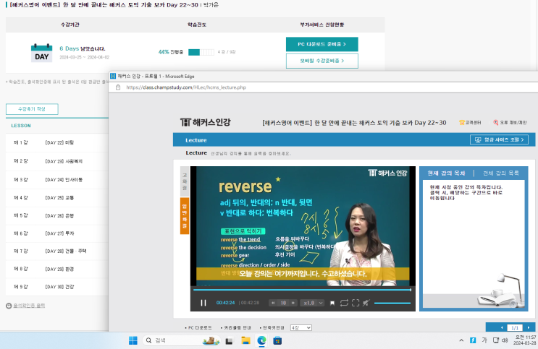
Task: Select the orange 일반화질 quality tab
Action: 185,216
